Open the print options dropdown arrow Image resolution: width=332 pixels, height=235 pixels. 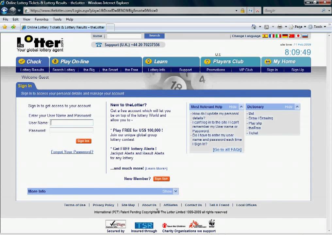tap(286, 27)
